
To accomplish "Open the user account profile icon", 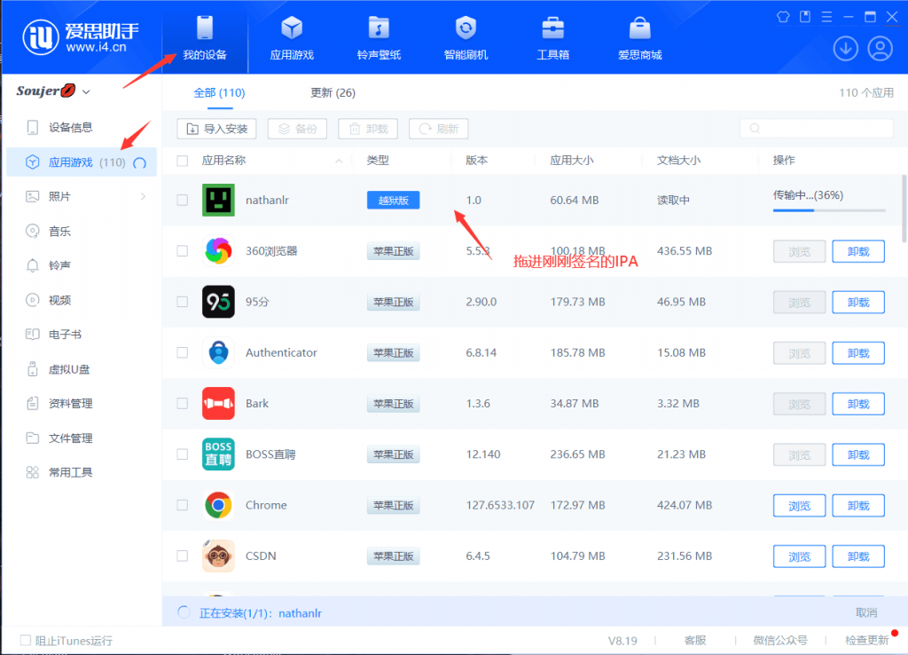I will [x=881, y=49].
